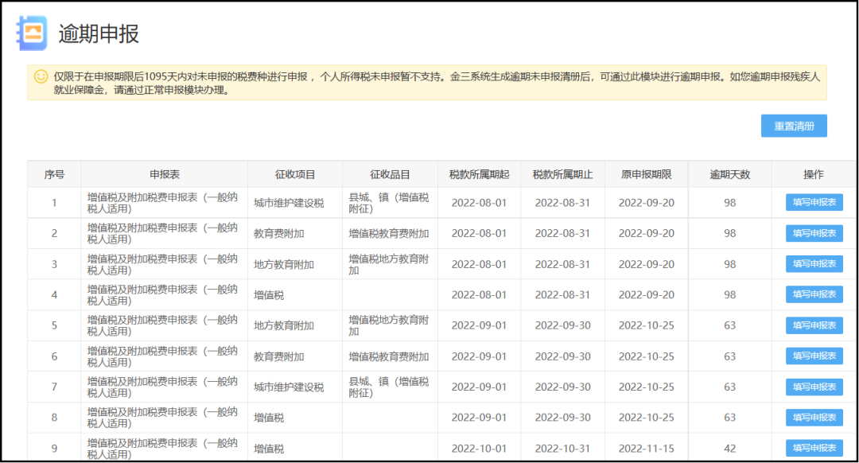
Task: Open 填写申报表 for row 8
Action: tap(814, 418)
